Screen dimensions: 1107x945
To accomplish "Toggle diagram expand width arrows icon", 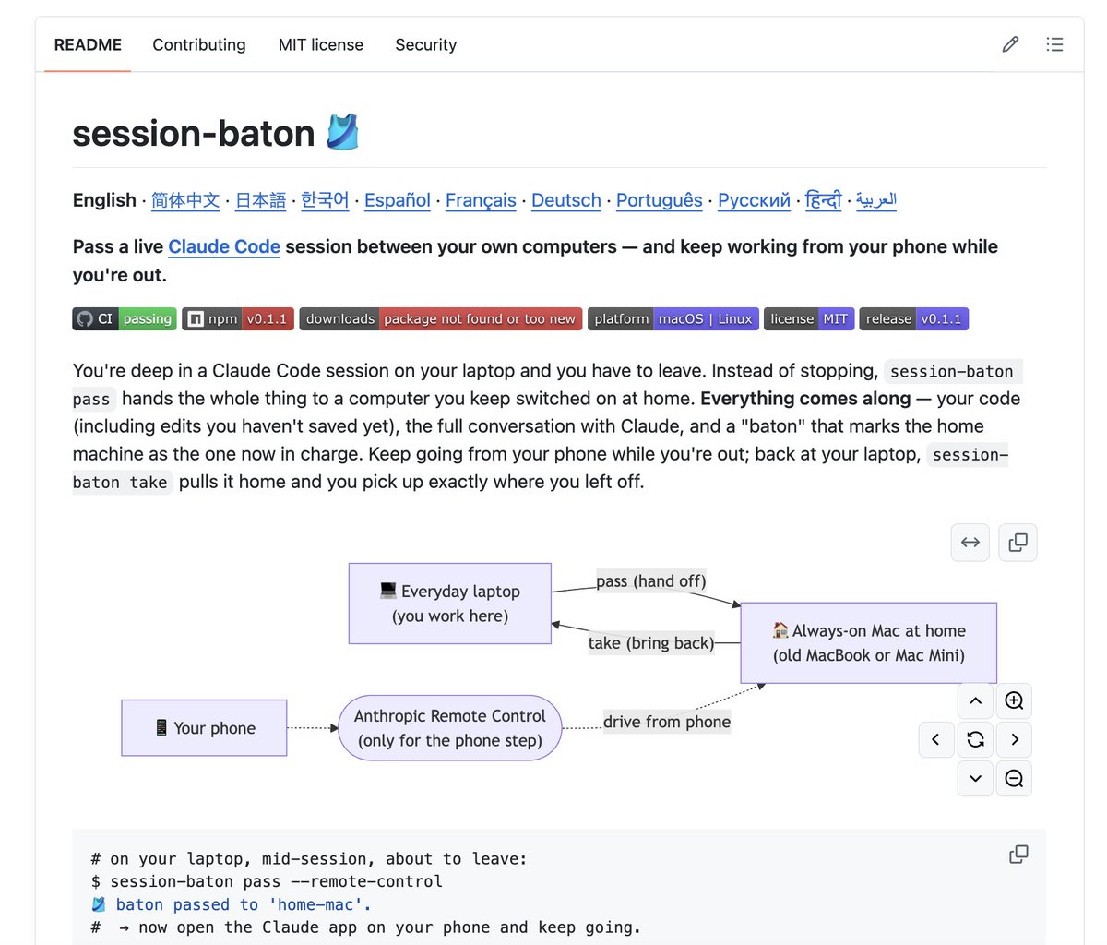I will pyautogui.click(x=970, y=543).
